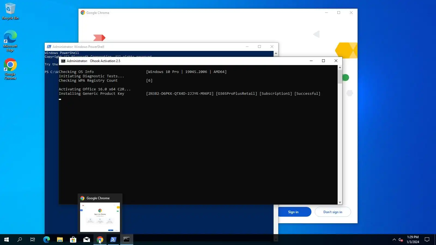This screenshot has height=245, width=436.
Task: Open the Microsoft Edge desktop shortcut
Action: pyautogui.click(x=10, y=41)
